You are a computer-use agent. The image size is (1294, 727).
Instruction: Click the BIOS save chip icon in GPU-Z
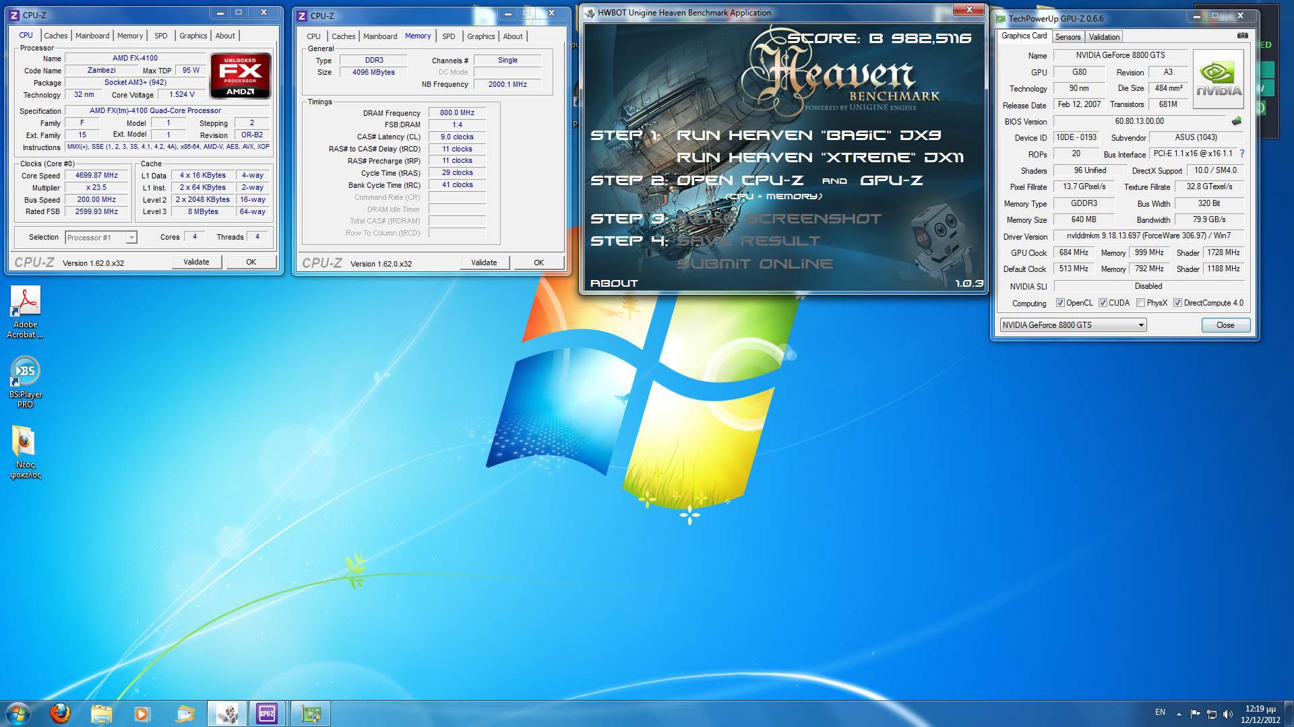(1237, 121)
